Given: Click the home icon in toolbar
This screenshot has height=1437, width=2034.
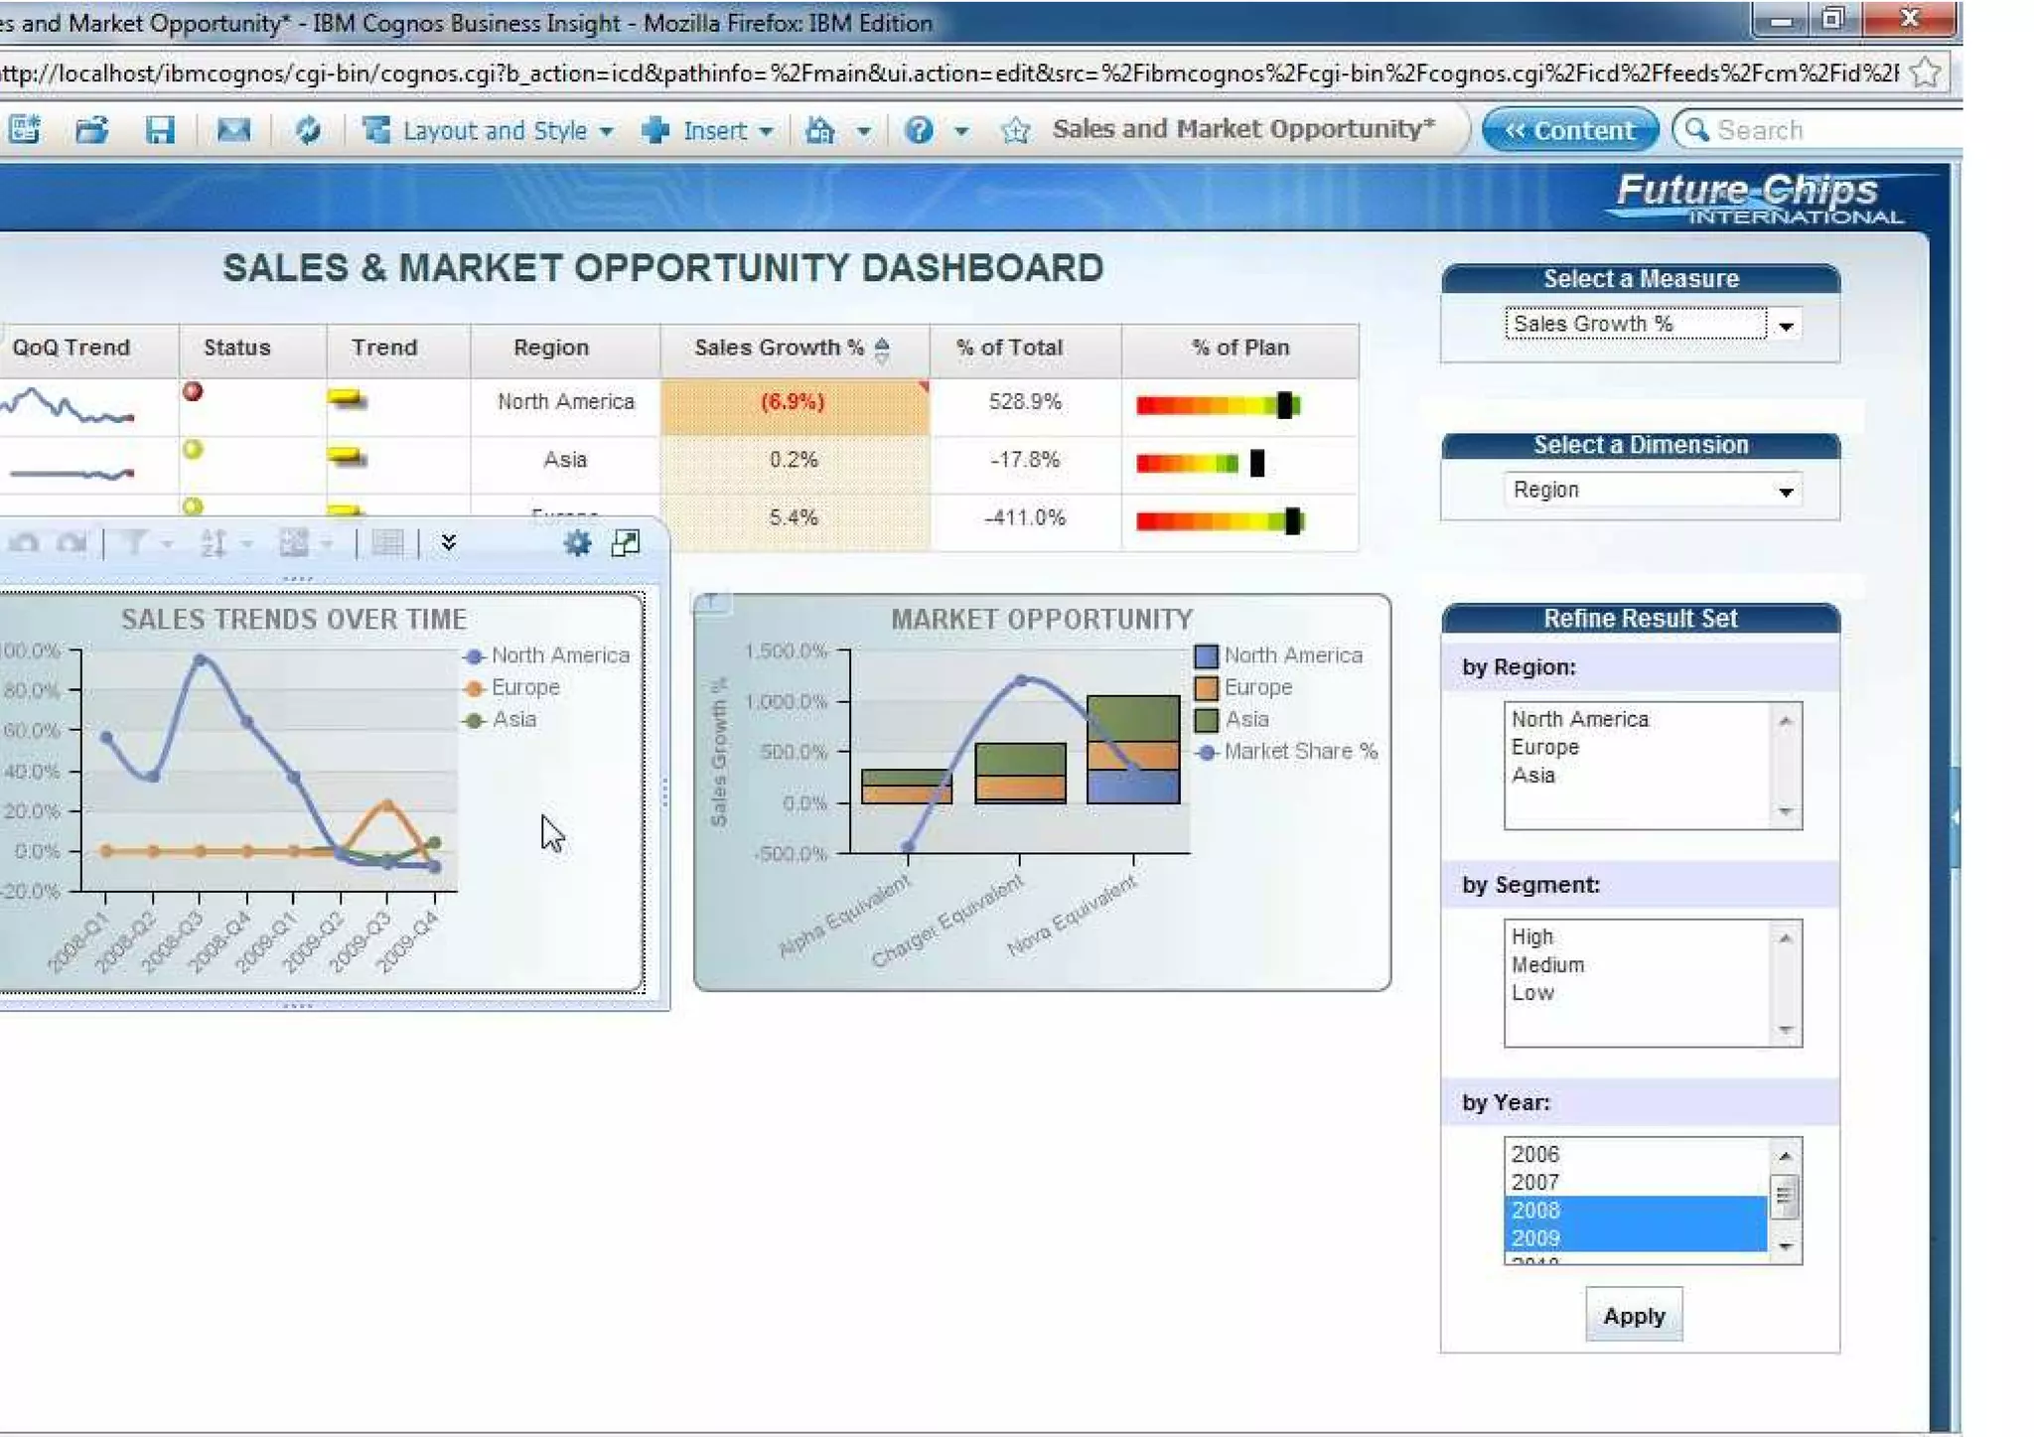Looking at the screenshot, I should coord(820,130).
